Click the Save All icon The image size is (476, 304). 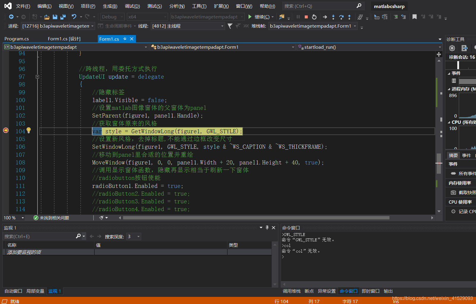63,17
